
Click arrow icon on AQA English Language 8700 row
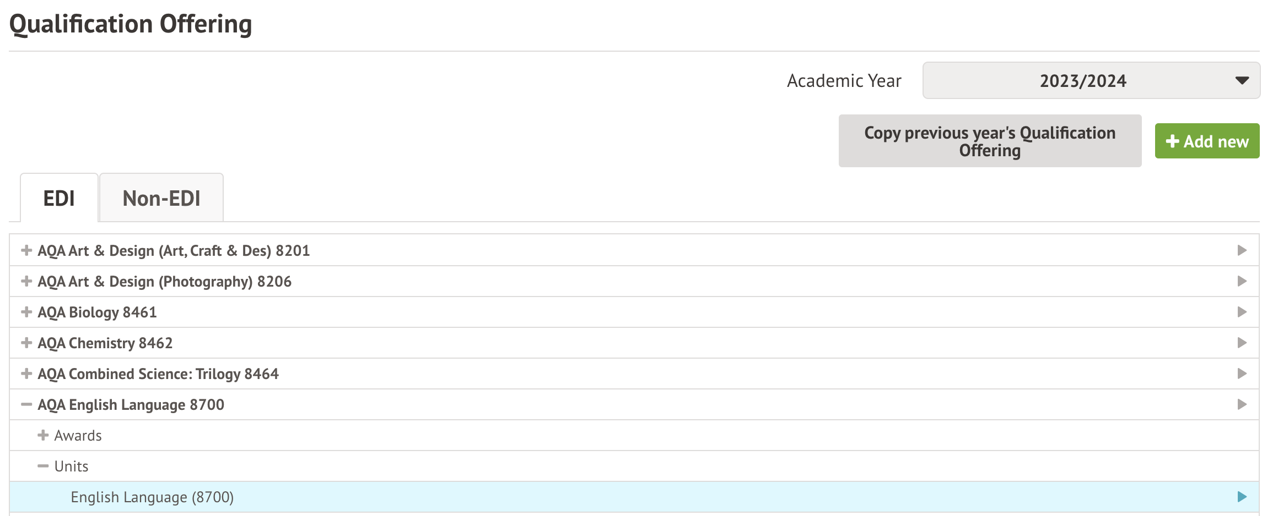tap(1242, 404)
